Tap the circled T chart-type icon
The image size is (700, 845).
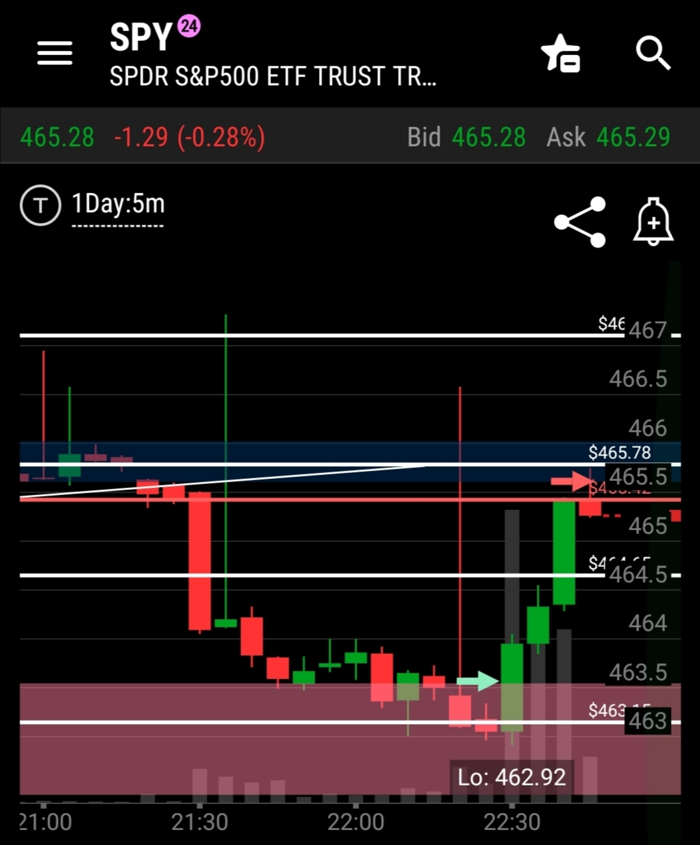(x=40, y=205)
